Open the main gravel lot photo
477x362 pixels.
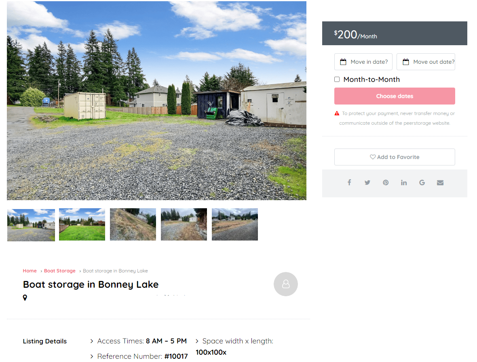coord(157,100)
